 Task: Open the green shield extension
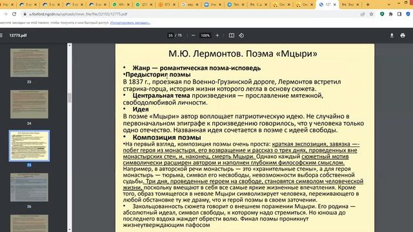click(382, 14)
